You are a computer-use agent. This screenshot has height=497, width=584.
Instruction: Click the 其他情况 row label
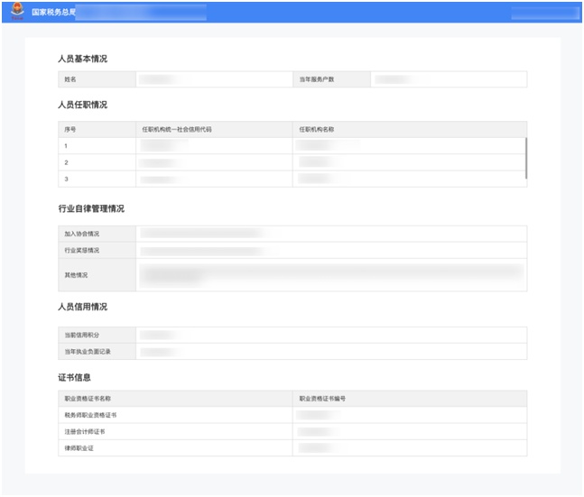click(77, 274)
